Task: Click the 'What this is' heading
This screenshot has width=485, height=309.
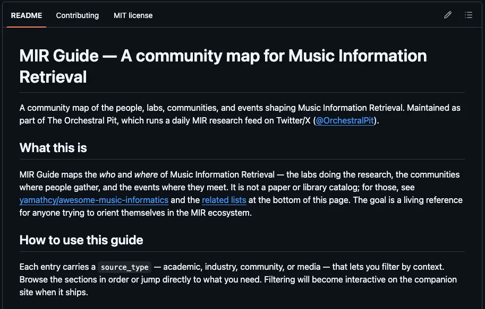Action: click(x=53, y=147)
